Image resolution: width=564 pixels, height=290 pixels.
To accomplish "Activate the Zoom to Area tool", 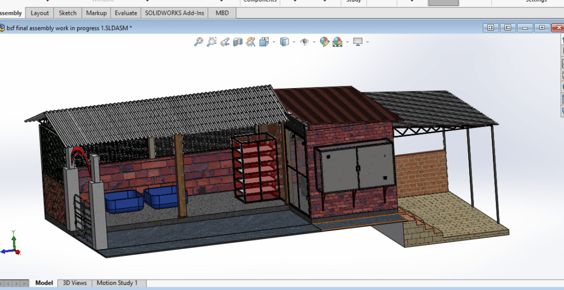I will [211, 42].
